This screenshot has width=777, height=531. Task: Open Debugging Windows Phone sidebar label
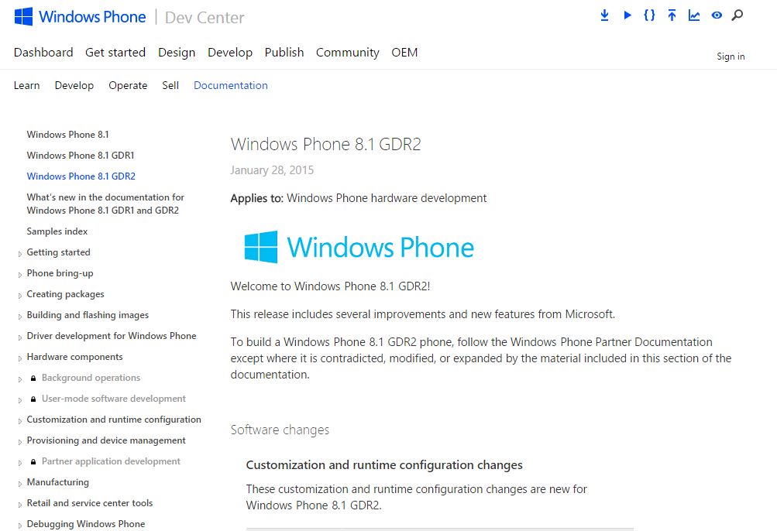point(86,524)
